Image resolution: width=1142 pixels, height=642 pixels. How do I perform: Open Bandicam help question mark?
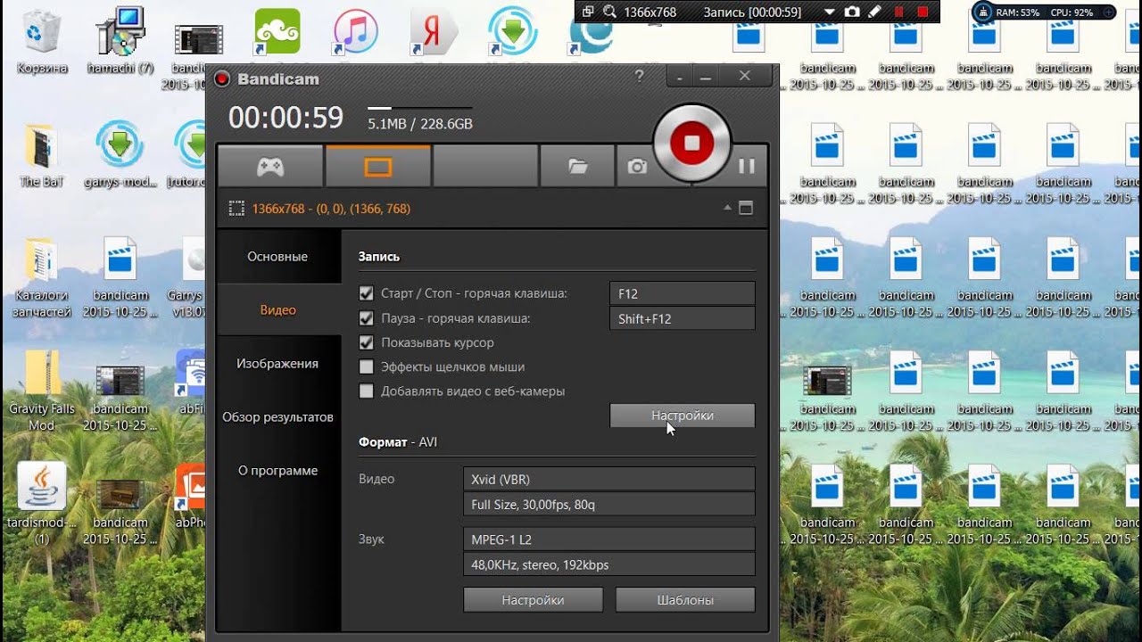[x=639, y=77]
